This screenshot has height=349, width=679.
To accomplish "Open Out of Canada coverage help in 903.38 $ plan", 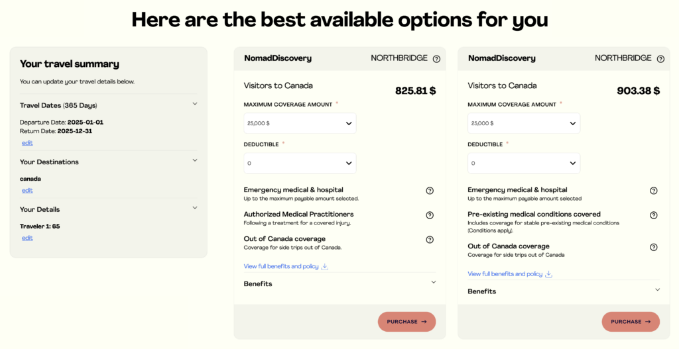I will pyautogui.click(x=654, y=247).
